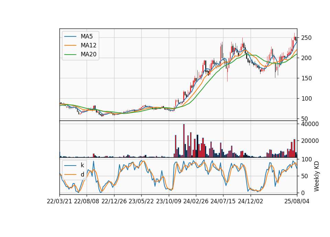The height and width of the screenshot is (237, 330).
Task: Click the k legend entry
Action: point(74,165)
